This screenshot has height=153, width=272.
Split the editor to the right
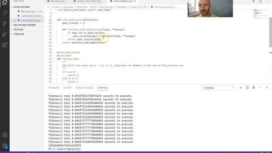click(261, 1)
